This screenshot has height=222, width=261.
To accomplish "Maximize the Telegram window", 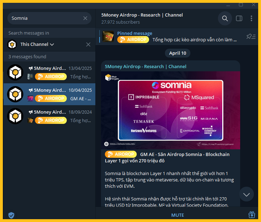I will pos(241,5).
